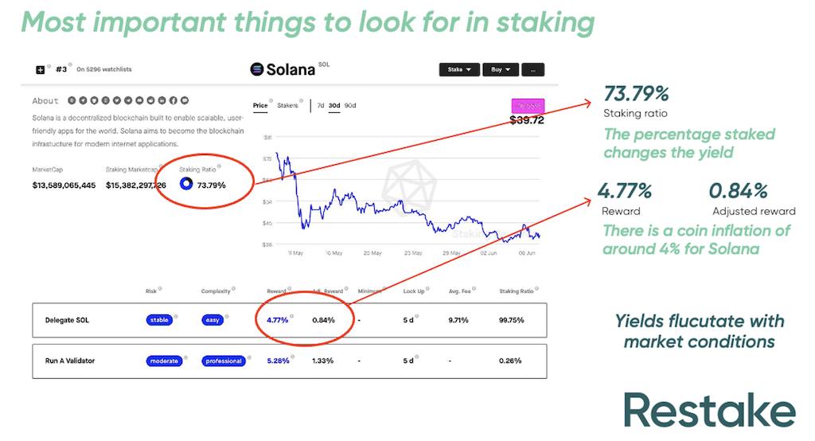Click the Solana logo icon

coord(256,69)
